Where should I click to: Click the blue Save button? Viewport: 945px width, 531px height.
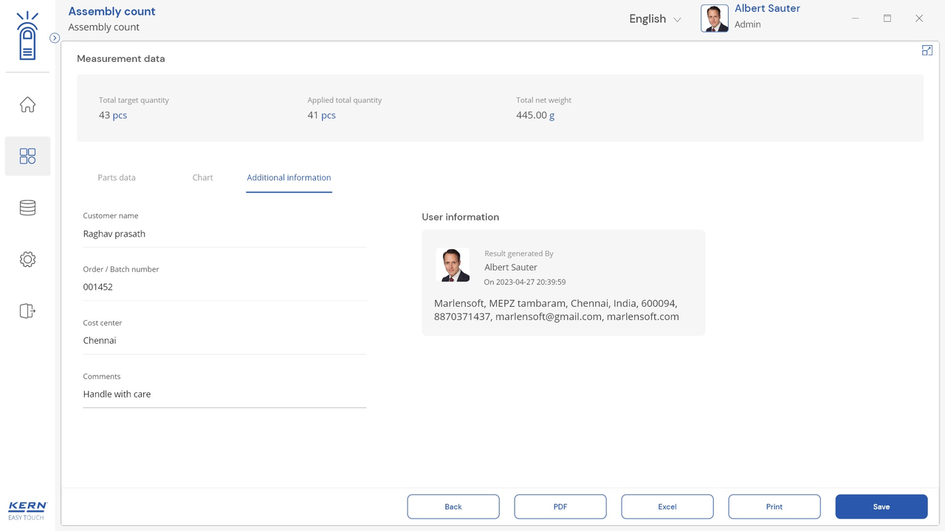pos(882,507)
